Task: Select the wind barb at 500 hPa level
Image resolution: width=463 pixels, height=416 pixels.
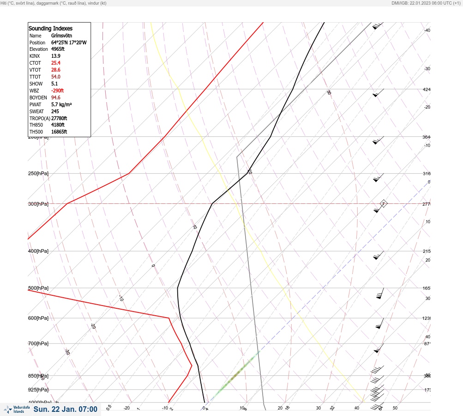Action: tap(380, 294)
